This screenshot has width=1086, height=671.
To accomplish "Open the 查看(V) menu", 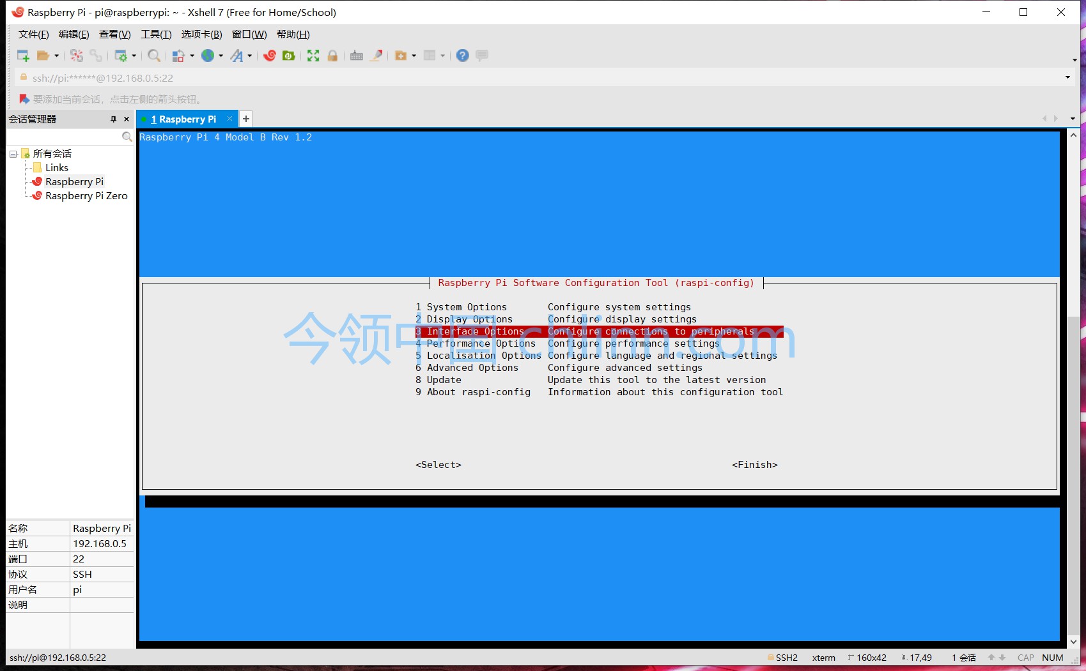I will click(115, 34).
